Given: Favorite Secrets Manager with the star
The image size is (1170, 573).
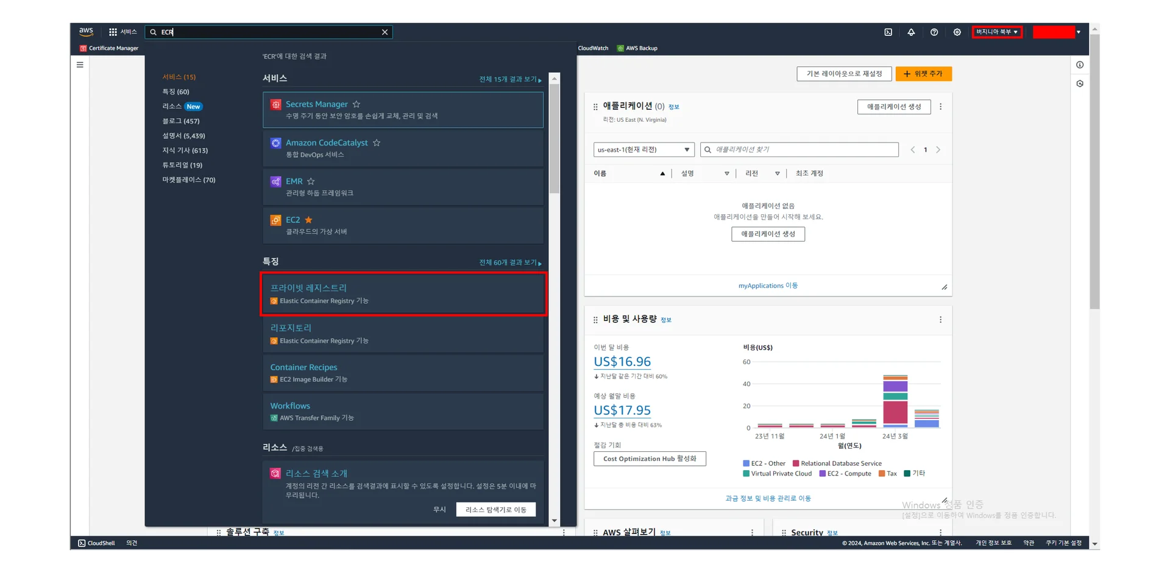Looking at the screenshot, I should coord(356,104).
